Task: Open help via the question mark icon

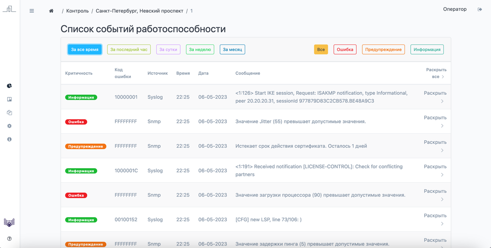Action: [x=9, y=238]
